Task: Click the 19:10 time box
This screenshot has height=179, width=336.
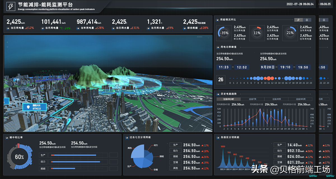Action: [285, 67]
